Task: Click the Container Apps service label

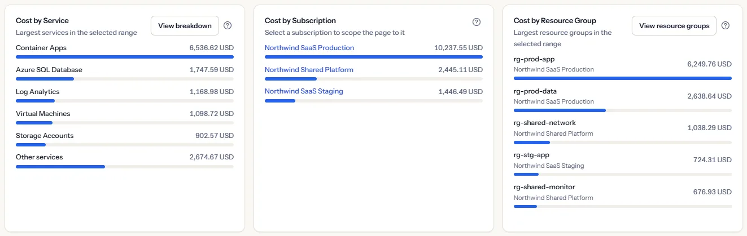Action: pos(41,48)
